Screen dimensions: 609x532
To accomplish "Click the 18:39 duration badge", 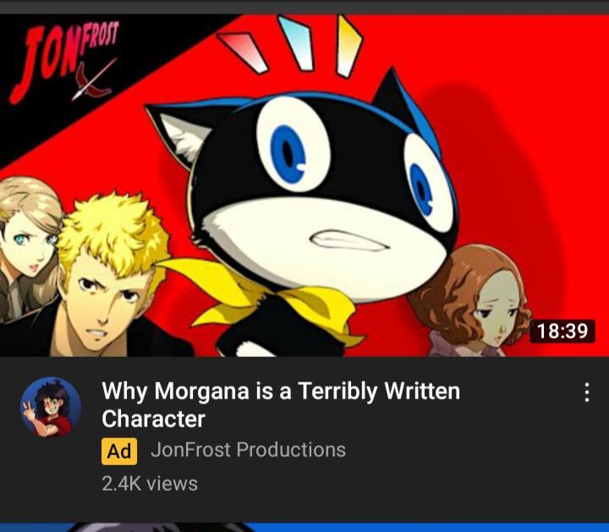I will [562, 332].
